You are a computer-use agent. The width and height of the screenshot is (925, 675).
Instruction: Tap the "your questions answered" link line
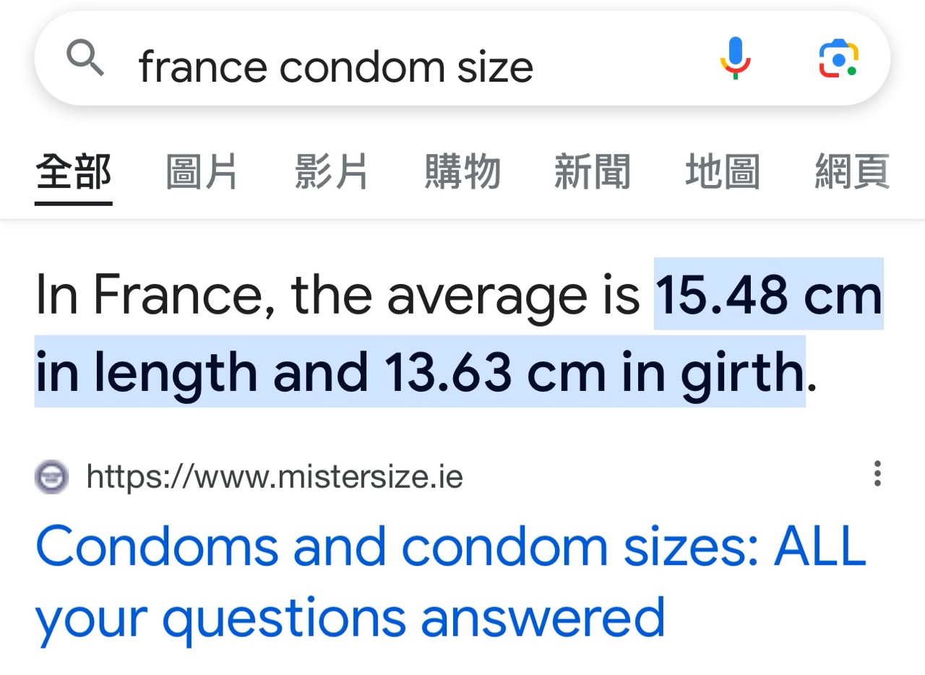pos(350,619)
